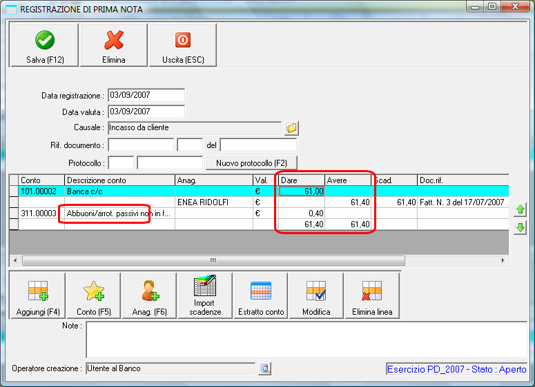Click the Scad. cell 61,40
The image size is (535, 387).
point(394,202)
